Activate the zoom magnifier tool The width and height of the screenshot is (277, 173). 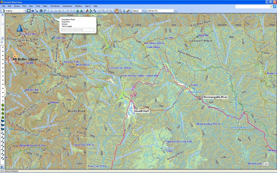pos(120,11)
